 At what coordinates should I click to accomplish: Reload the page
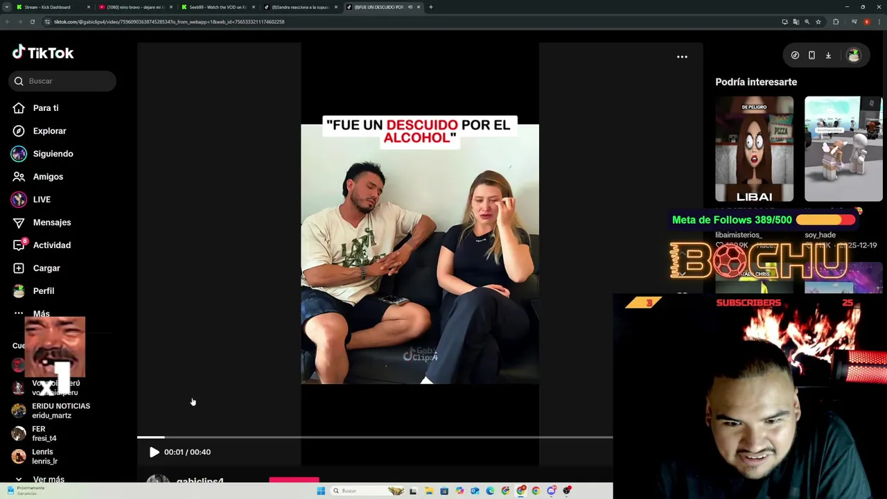click(33, 21)
